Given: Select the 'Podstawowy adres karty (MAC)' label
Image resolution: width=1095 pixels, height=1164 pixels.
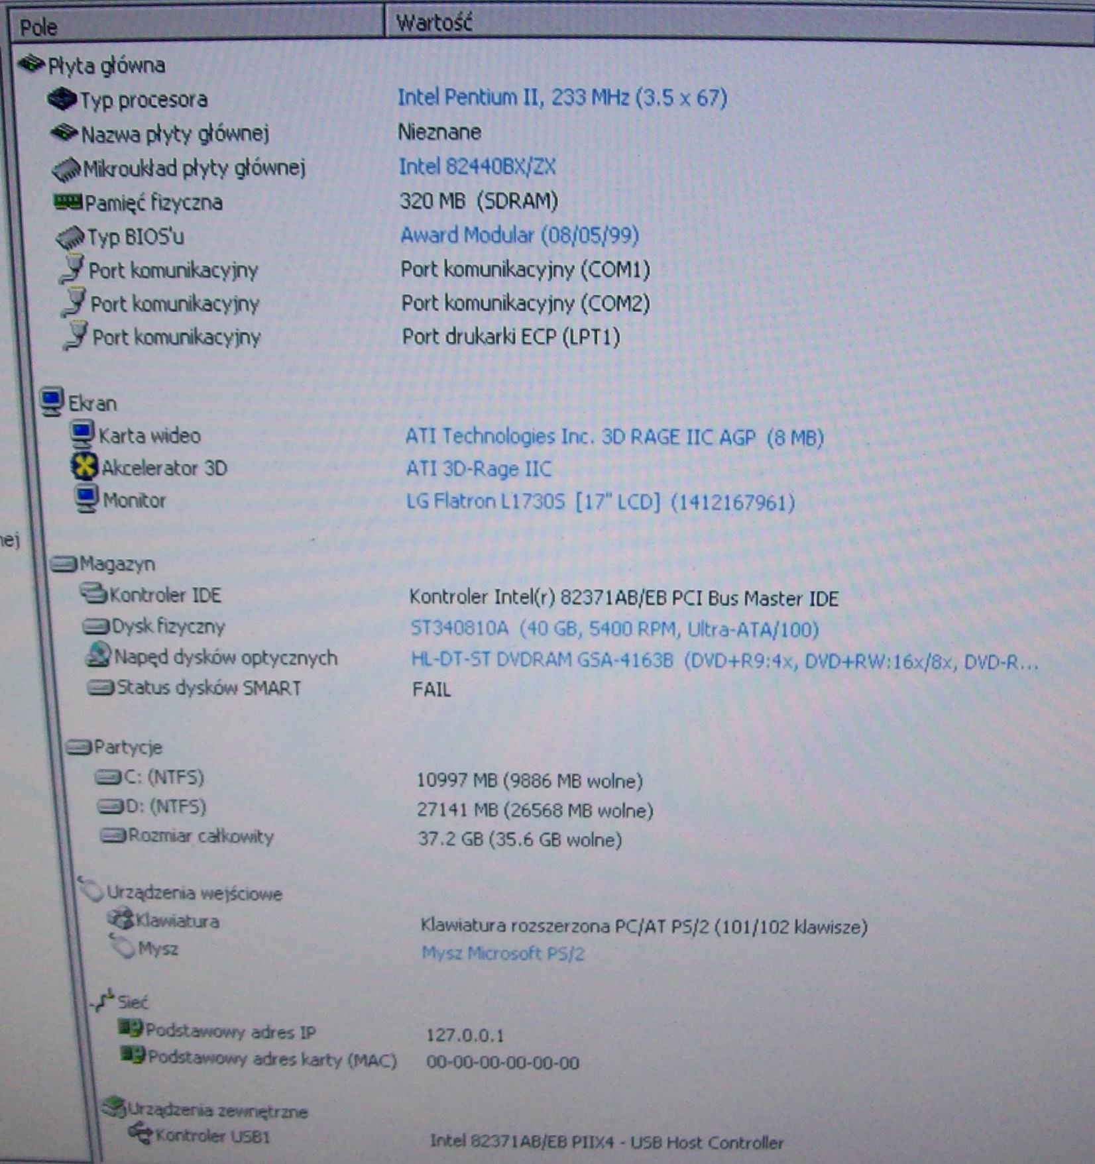Looking at the screenshot, I should click(x=272, y=1058).
